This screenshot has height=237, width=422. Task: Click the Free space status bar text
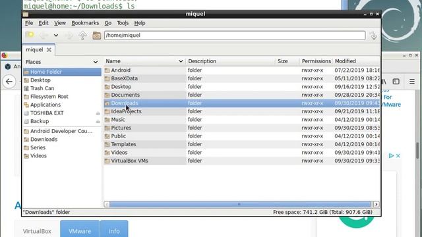coord(322,212)
